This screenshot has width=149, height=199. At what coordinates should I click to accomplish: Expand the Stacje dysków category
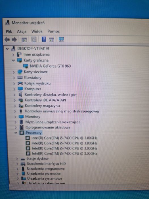coord(17,159)
